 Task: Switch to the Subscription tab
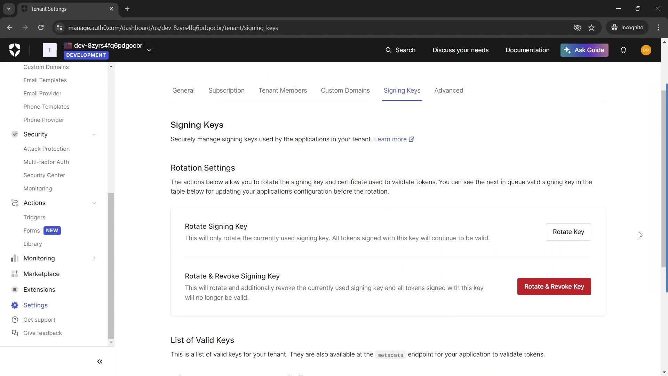point(226,91)
